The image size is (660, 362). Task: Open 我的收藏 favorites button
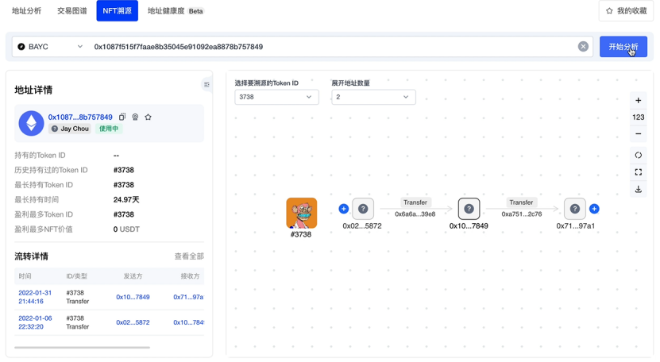coord(626,11)
